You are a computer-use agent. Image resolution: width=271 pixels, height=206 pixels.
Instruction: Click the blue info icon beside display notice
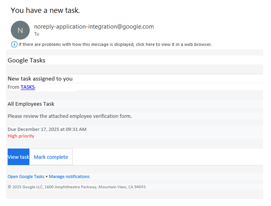pos(14,44)
